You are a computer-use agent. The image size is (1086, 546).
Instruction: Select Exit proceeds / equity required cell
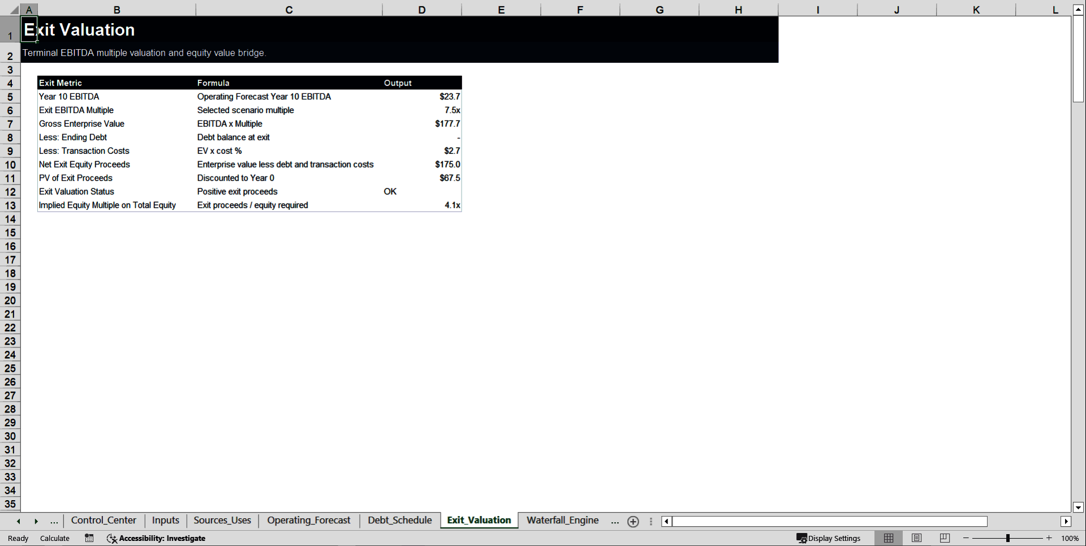coord(289,205)
